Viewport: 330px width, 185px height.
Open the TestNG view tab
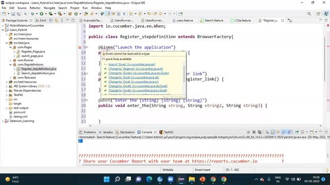[x=166, y=132]
